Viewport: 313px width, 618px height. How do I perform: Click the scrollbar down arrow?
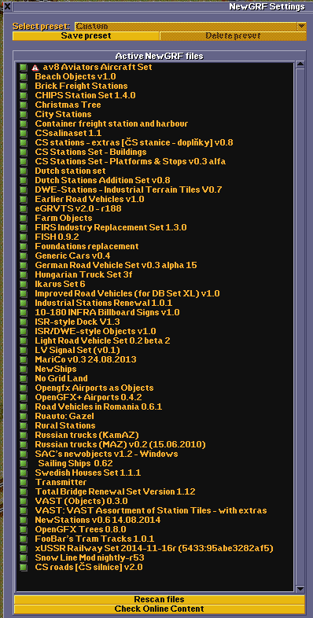coord(300,588)
